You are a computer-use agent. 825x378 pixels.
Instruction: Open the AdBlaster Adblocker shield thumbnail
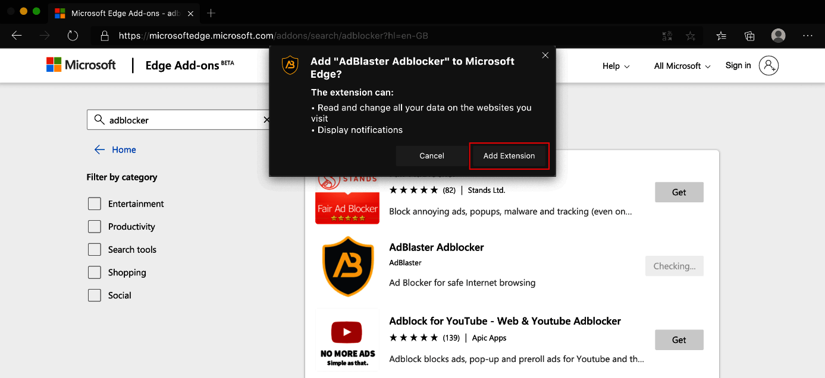(x=347, y=266)
